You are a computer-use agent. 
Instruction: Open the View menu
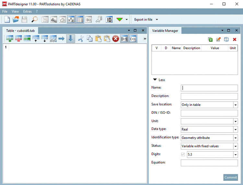pyautogui.click(x=15, y=11)
